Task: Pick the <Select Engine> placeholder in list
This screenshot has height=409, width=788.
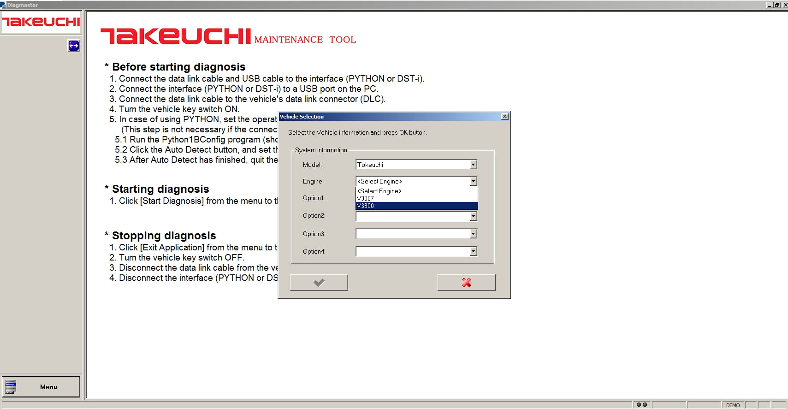Action: click(416, 191)
